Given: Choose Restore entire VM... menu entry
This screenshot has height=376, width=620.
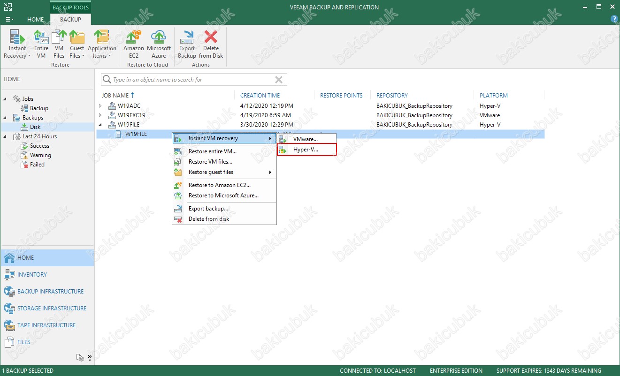Looking at the screenshot, I should (224, 151).
